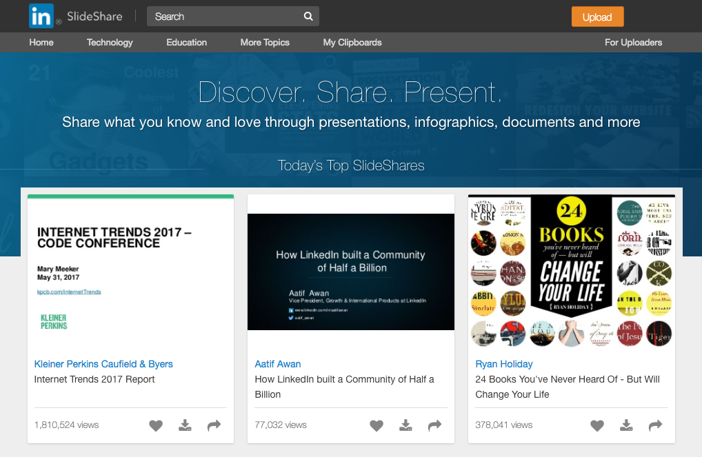Open the Home nav item
Image resolution: width=702 pixels, height=457 pixels.
(41, 43)
